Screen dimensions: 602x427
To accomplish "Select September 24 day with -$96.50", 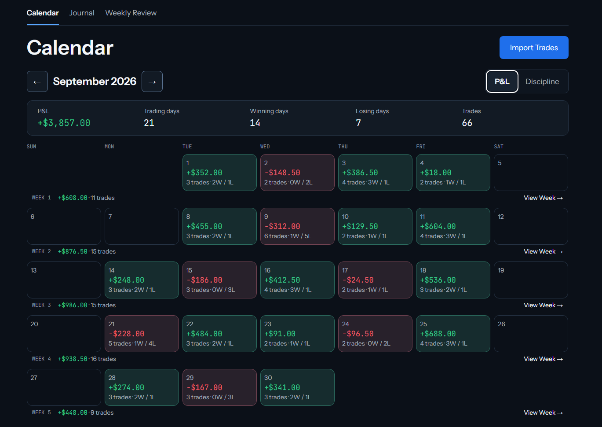I will coord(375,334).
